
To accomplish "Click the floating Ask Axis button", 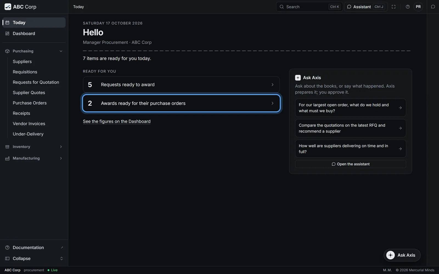I will (402, 255).
